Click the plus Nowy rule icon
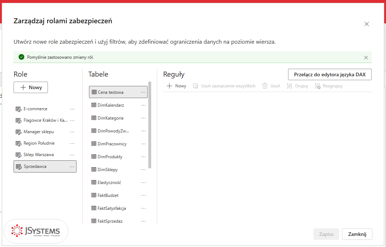 pos(169,86)
